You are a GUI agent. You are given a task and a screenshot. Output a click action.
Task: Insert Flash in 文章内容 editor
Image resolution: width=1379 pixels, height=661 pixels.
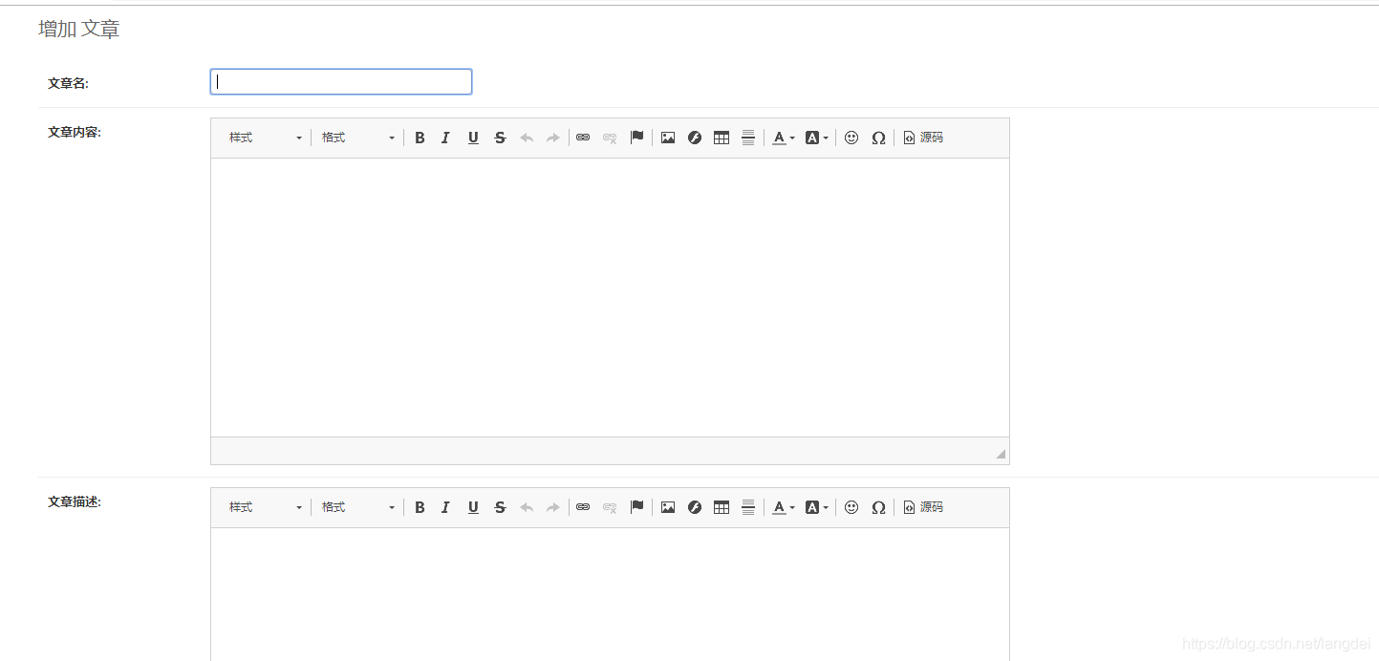(x=695, y=138)
